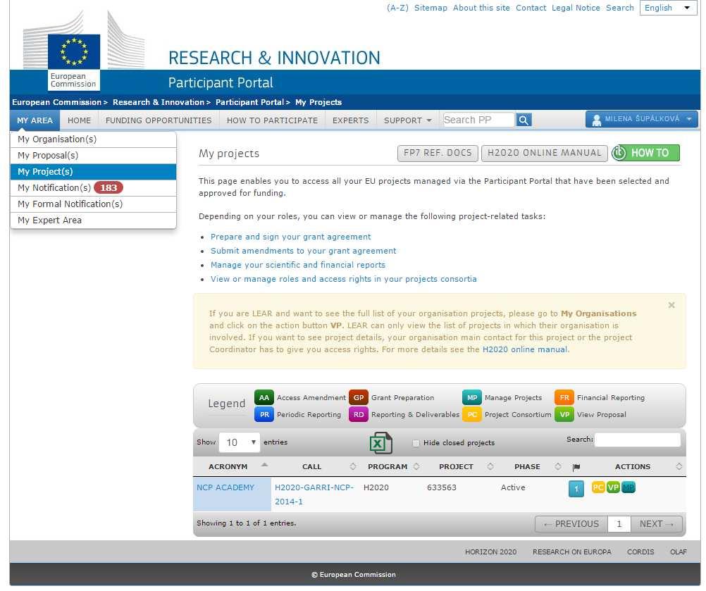Click the MP Manage Projects legend icon
The image size is (706, 591).
472,397
